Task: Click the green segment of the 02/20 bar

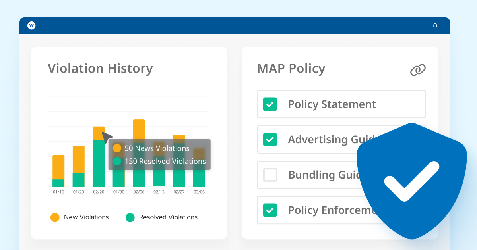Action: click(x=99, y=175)
